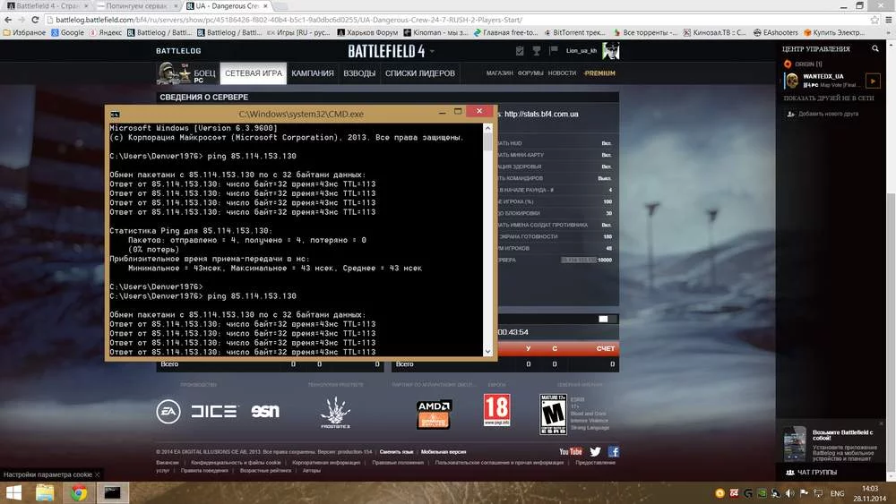896x504 pixels.
Task: Close the UA - Dangerous Crew tab
Action: (266, 5)
